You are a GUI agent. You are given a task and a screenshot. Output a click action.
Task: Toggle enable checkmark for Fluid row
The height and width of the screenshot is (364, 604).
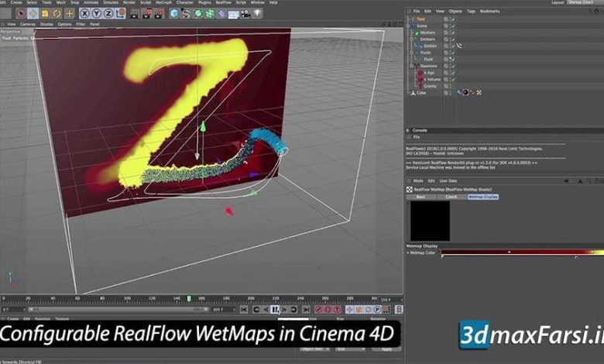point(453,60)
